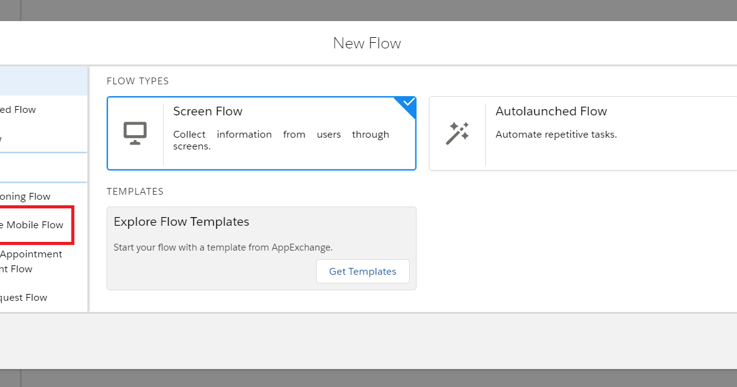
Task: Click the TEMPLATES section heading
Action: tap(135, 192)
